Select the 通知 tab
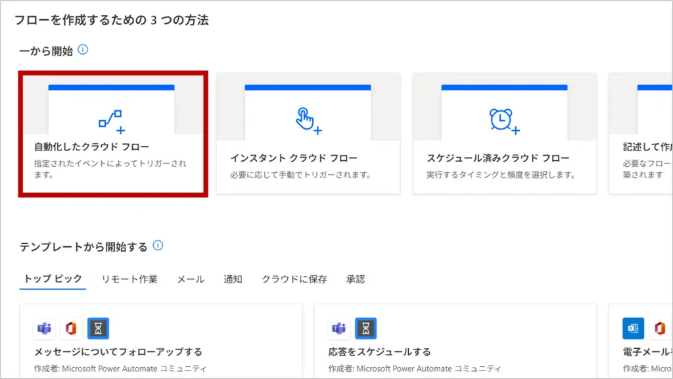The width and height of the screenshot is (673, 379). pyautogui.click(x=233, y=279)
